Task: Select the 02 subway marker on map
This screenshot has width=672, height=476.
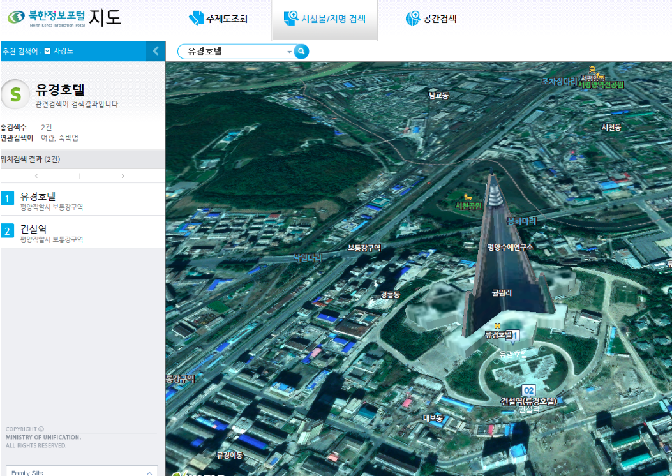Action: (528, 390)
